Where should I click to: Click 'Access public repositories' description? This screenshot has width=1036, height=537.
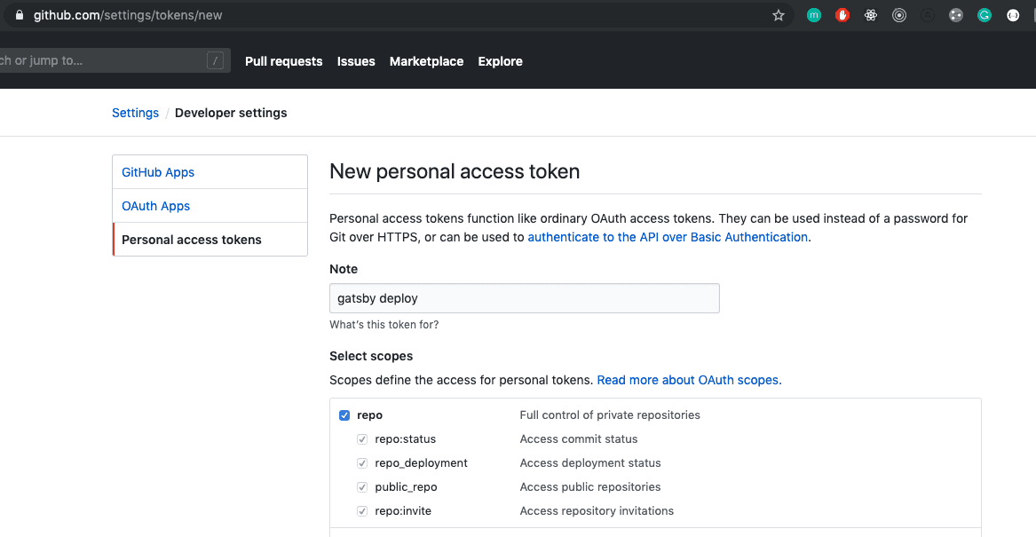click(x=590, y=487)
